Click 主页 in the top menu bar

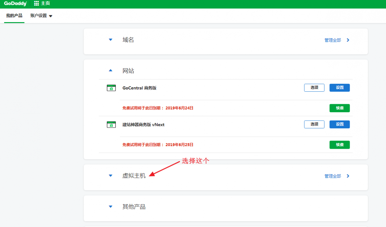point(45,4)
